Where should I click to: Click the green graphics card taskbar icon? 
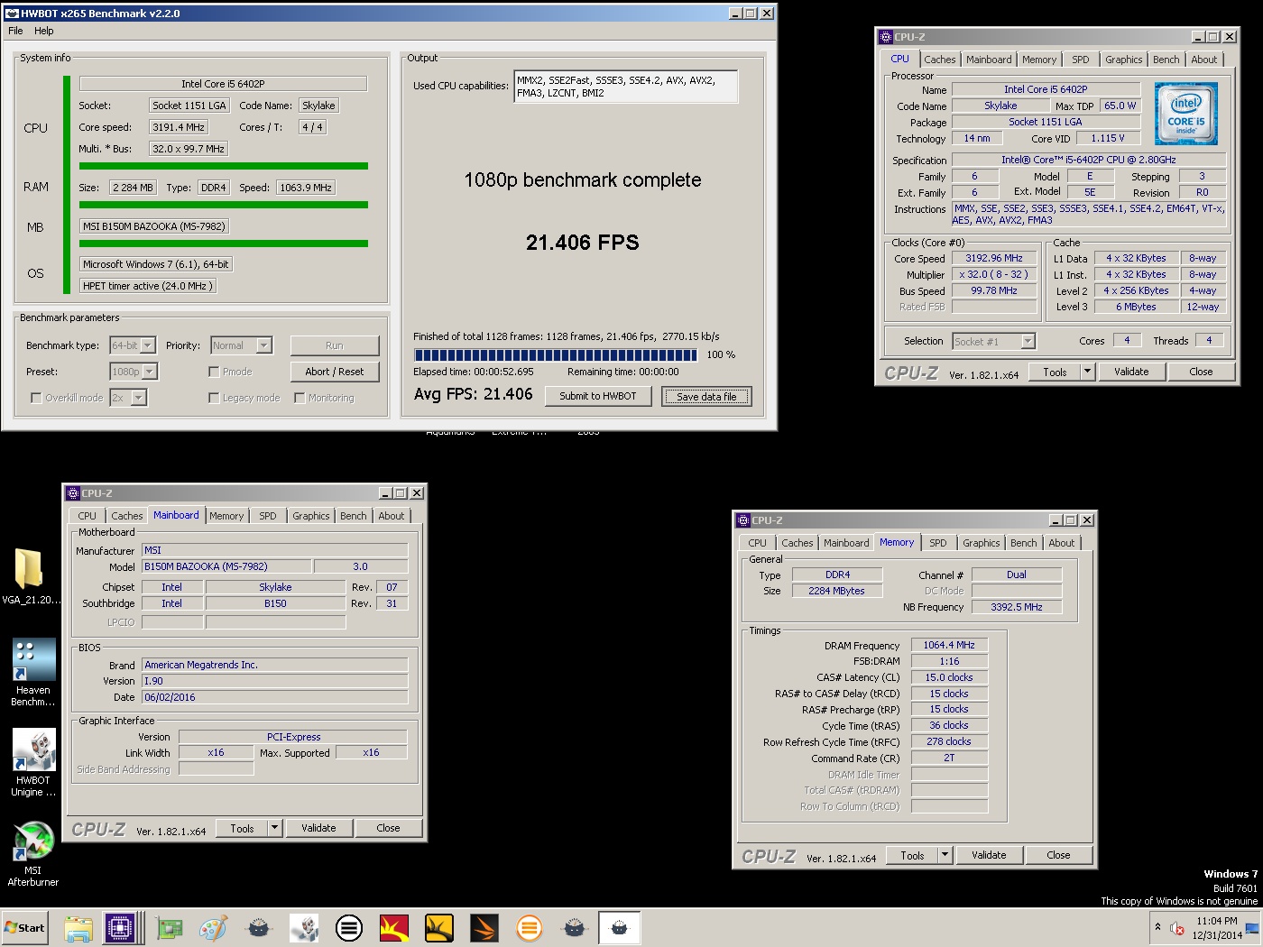(169, 928)
